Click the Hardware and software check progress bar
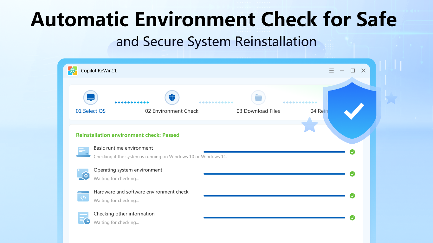Viewport: 433px width, 243px height. tap(274, 196)
